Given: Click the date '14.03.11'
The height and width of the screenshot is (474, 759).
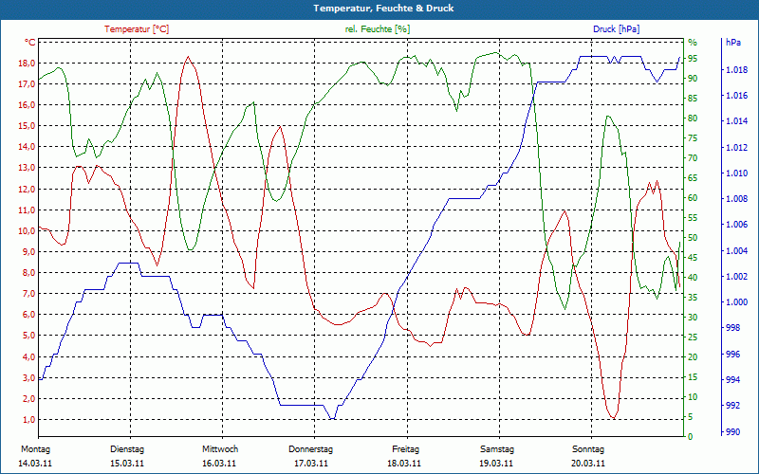Looking at the screenshot, I should (35, 464).
